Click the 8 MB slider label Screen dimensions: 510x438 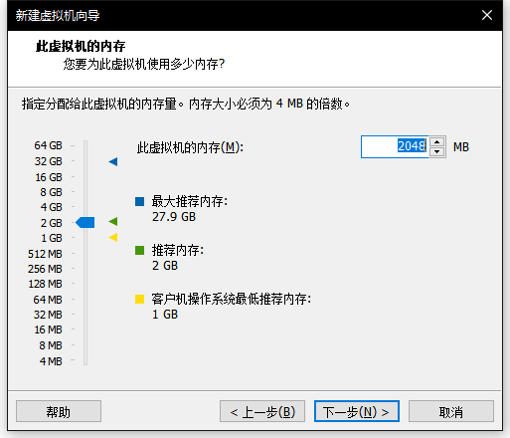pos(51,345)
